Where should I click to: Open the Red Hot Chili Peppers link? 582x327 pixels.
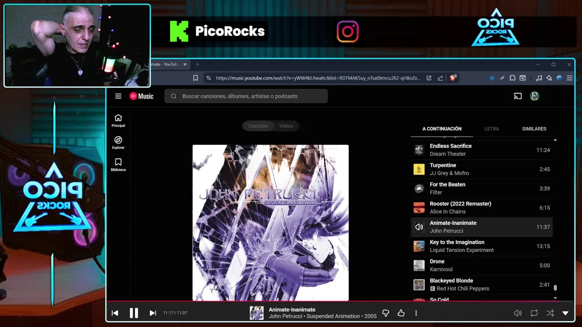tap(463, 288)
